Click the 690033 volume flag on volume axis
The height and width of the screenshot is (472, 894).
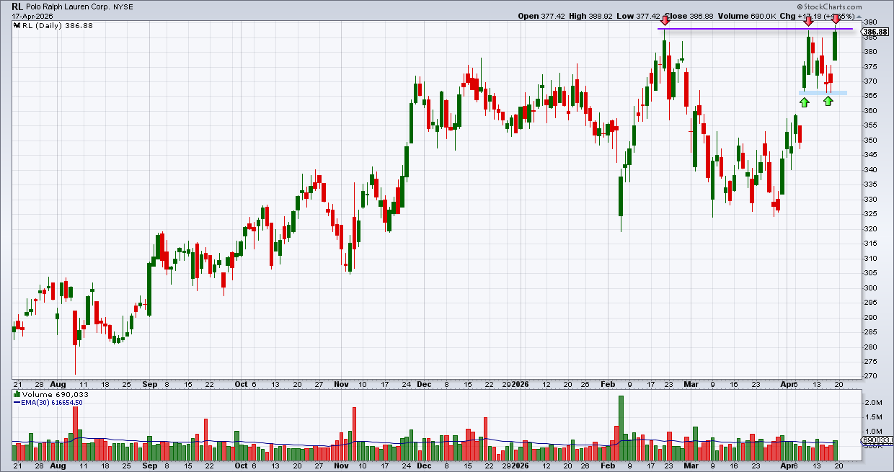[x=877, y=440]
